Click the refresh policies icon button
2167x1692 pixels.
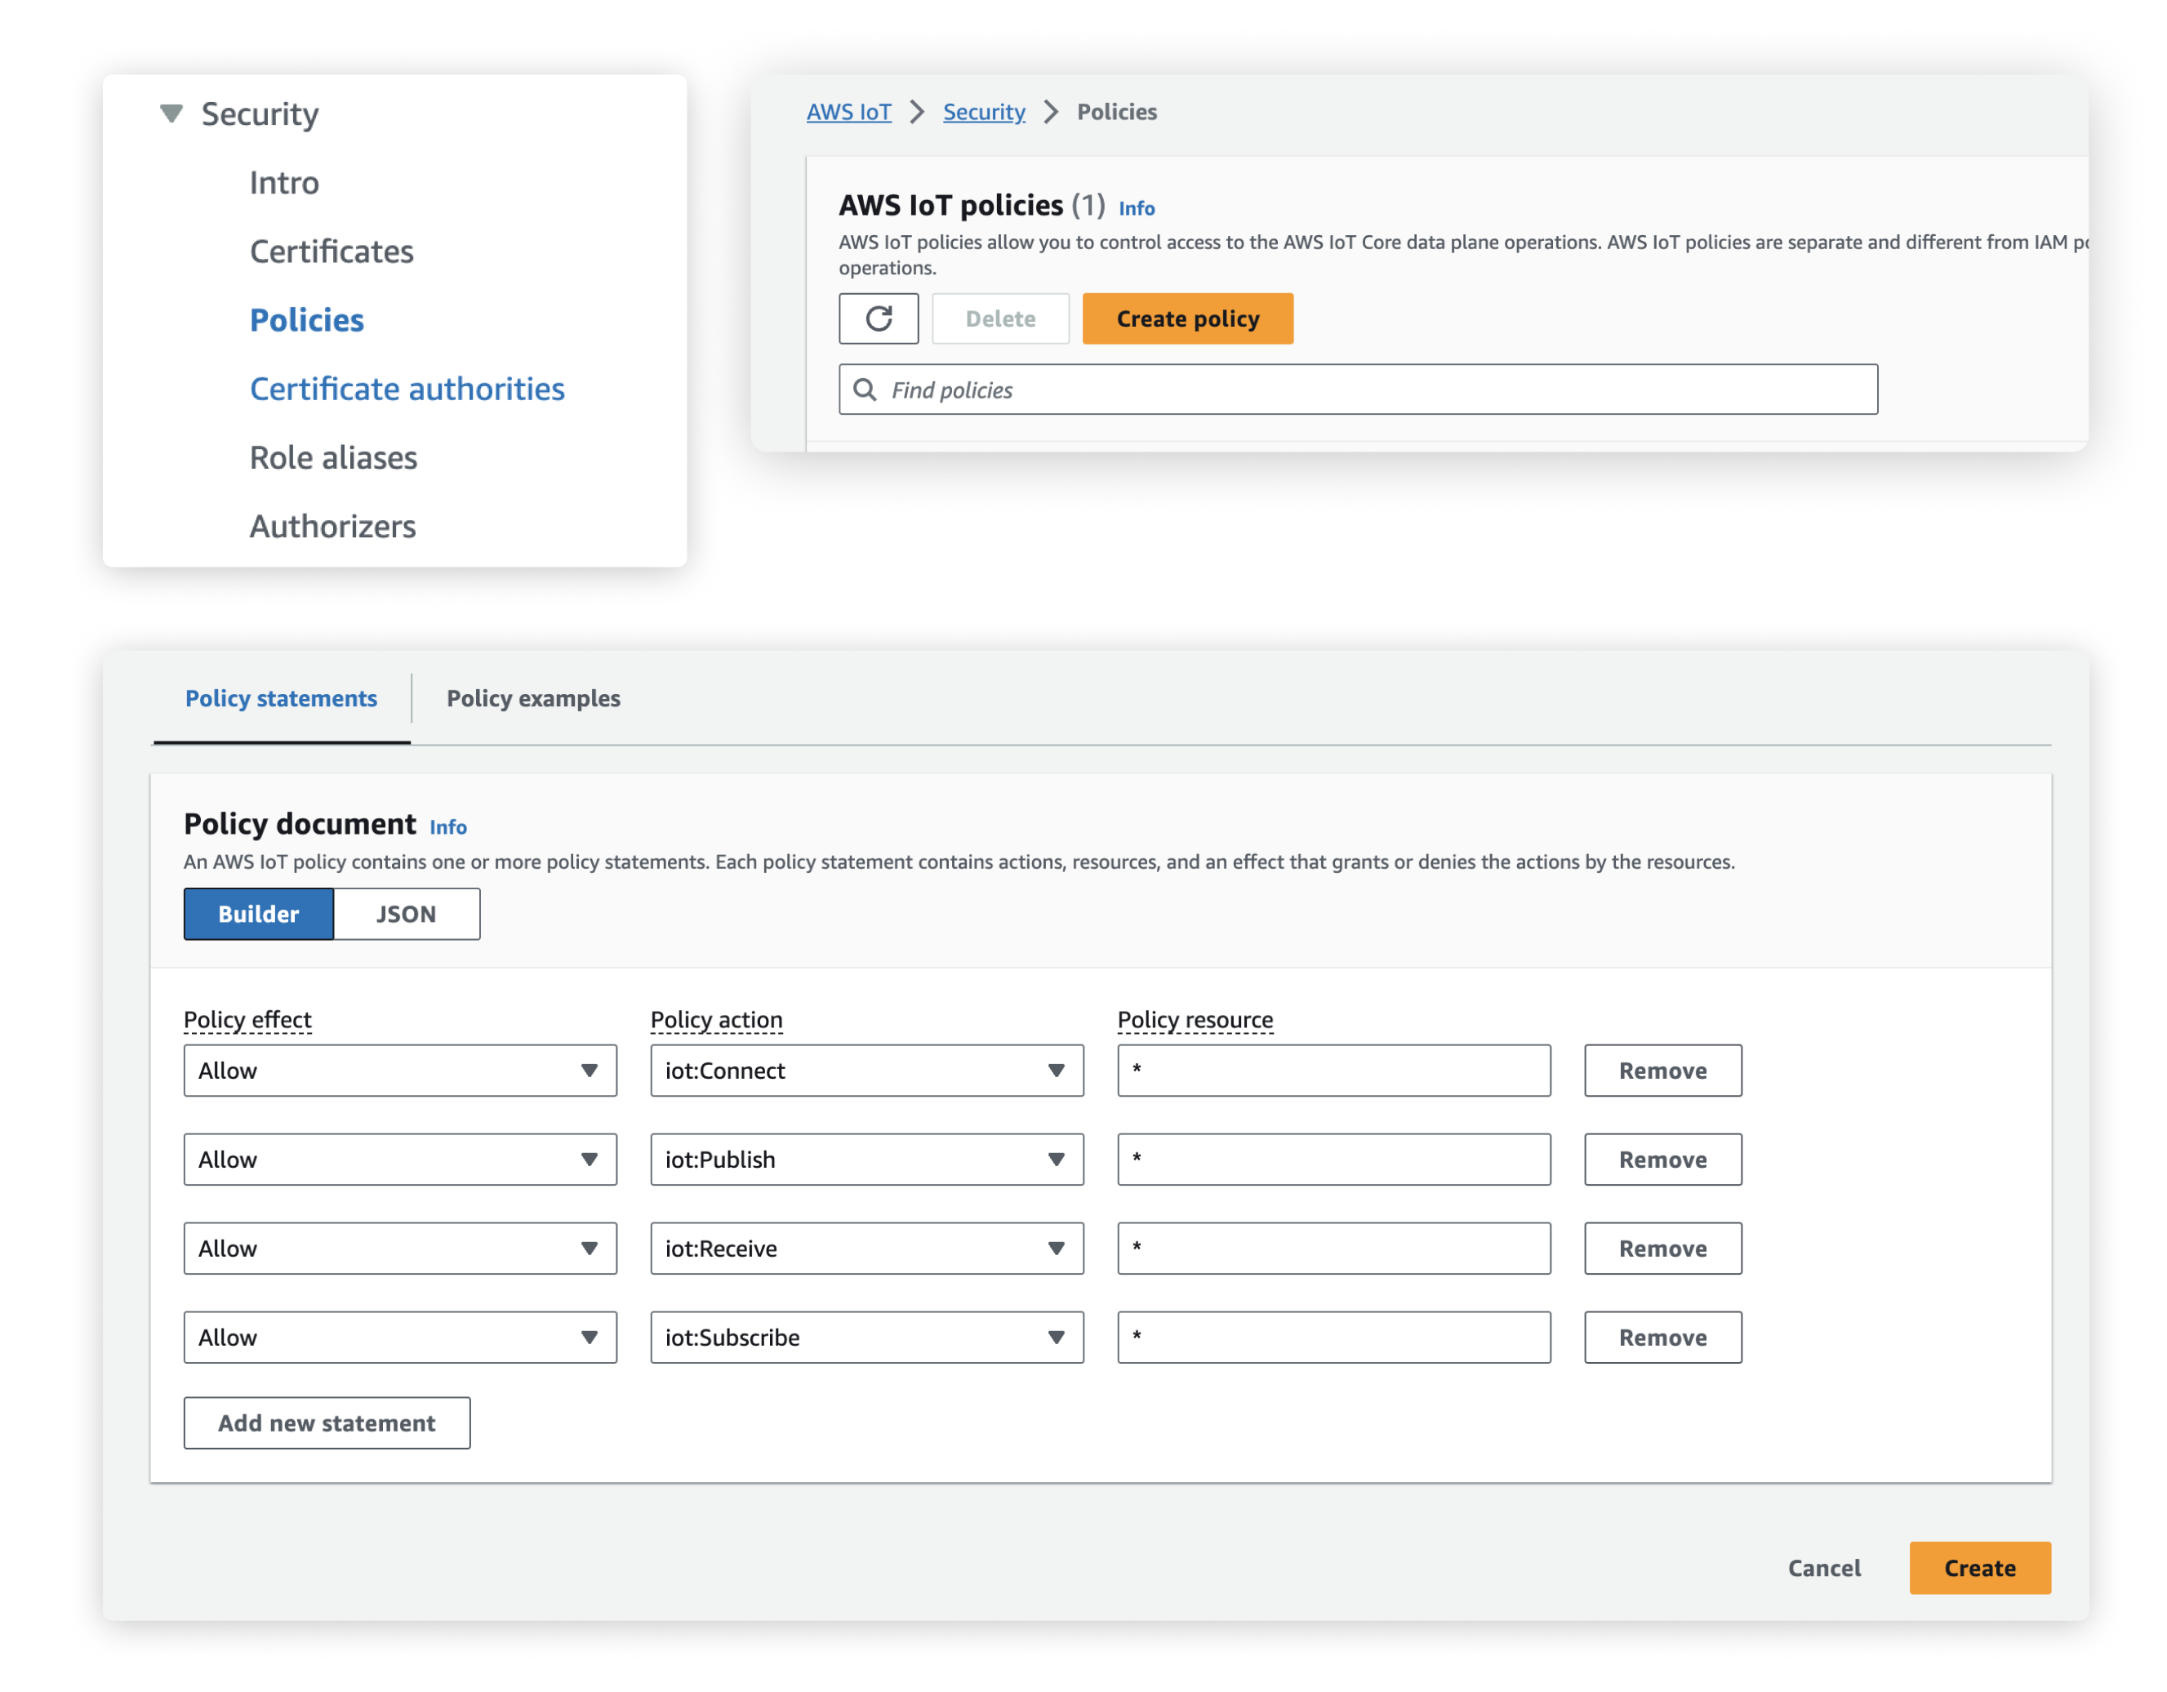[x=878, y=318]
